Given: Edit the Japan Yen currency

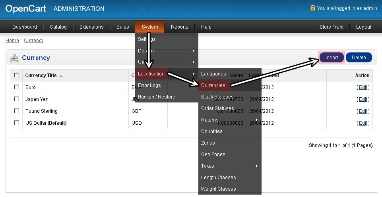Looking at the screenshot, I should point(363,99).
